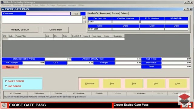This screenshot has width=194, height=109.
Task: Click the Ded. U/S 4 column header
Action: (77, 36)
